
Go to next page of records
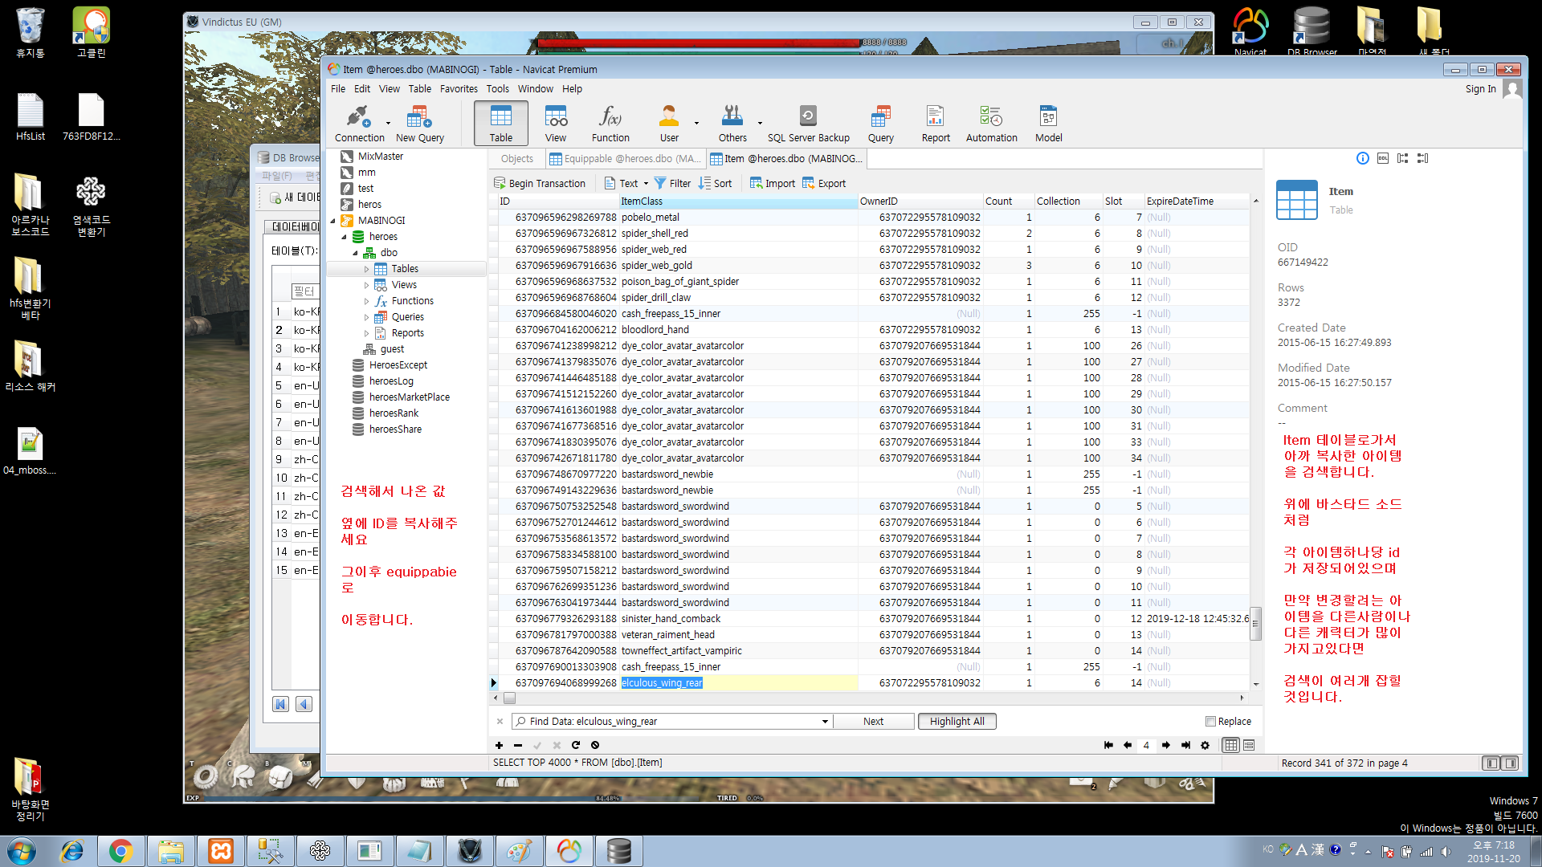pyautogui.click(x=1166, y=745)
